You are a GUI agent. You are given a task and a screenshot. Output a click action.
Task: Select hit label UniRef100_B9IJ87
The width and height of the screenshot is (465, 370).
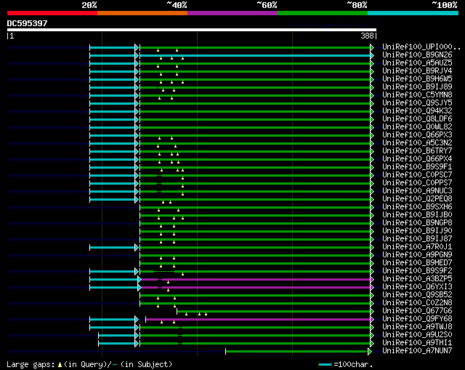[x=417, y=239]
